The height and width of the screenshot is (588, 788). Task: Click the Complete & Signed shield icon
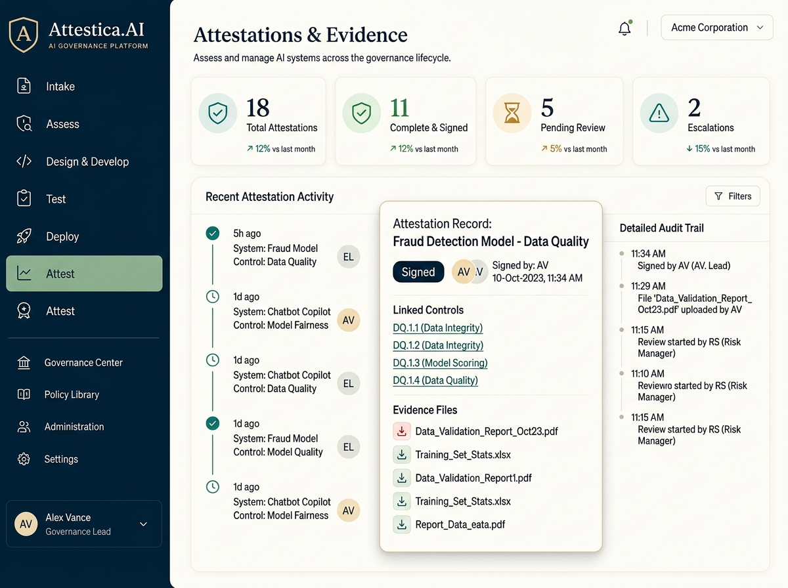tap(361, 114)
